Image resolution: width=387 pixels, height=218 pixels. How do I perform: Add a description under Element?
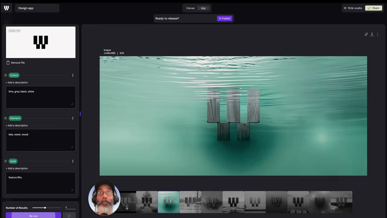[17, 125]
